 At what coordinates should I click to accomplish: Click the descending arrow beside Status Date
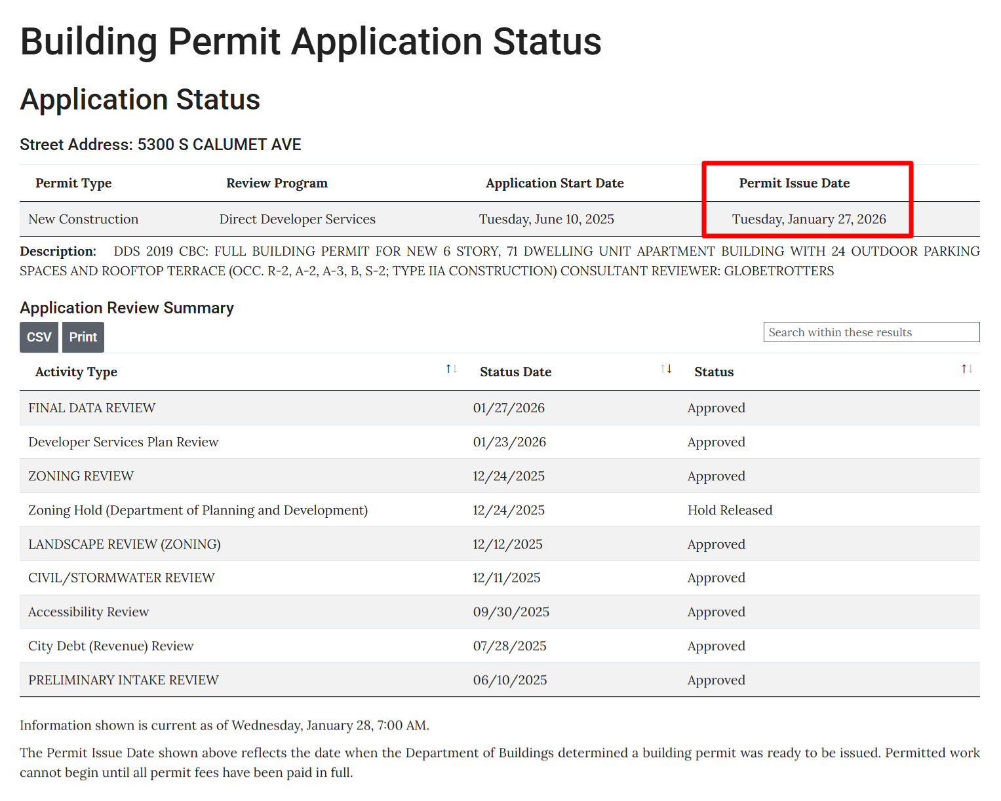coord(669,369)
